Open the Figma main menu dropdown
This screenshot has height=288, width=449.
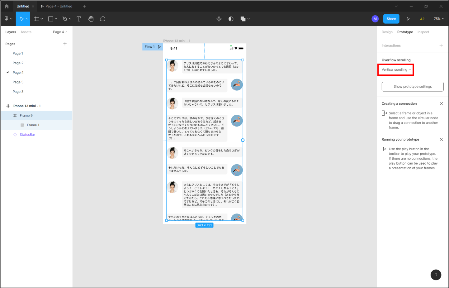point(8,19)
